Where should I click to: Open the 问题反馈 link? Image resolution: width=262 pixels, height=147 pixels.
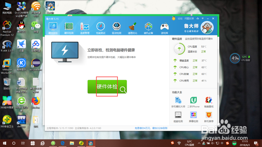coord(189,19)
